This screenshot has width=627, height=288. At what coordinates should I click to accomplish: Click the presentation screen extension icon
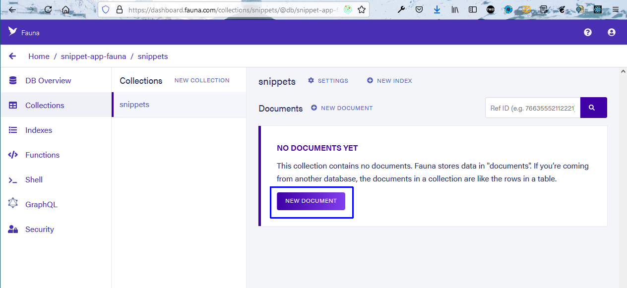[x=526, y=9]
